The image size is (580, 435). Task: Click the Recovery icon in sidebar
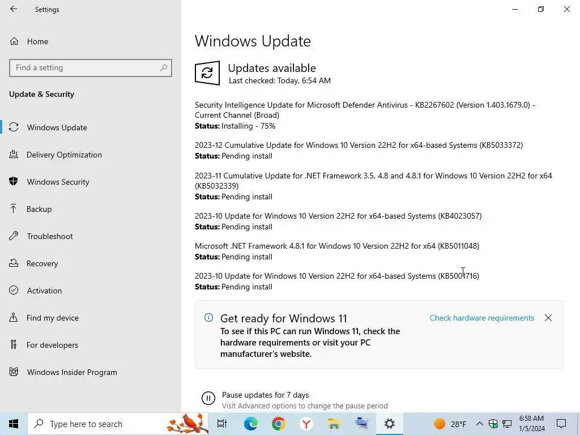tap(14, 263)
